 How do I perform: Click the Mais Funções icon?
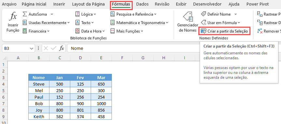coord(113,31)
